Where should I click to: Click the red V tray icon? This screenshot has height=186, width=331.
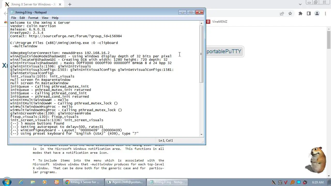(286, 182)
